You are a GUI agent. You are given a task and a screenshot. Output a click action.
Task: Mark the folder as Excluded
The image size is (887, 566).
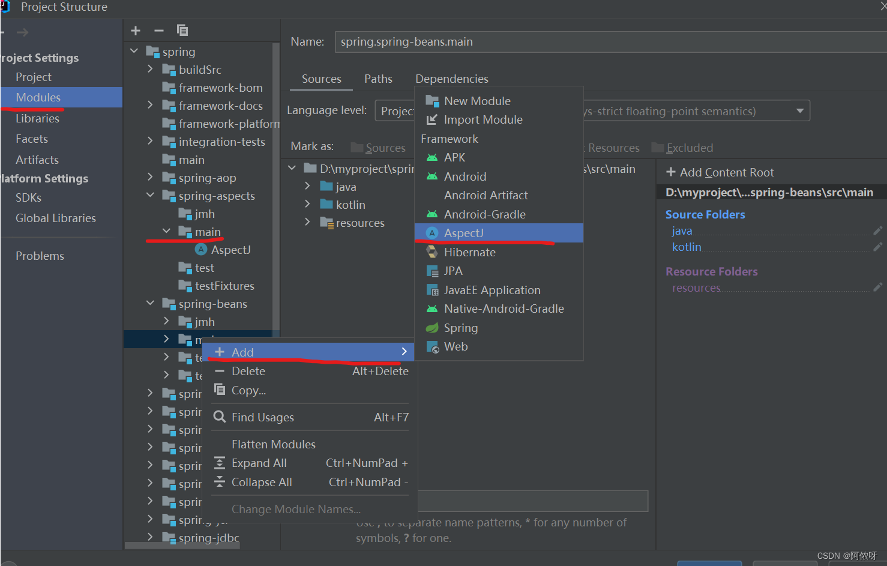point(689,148)
